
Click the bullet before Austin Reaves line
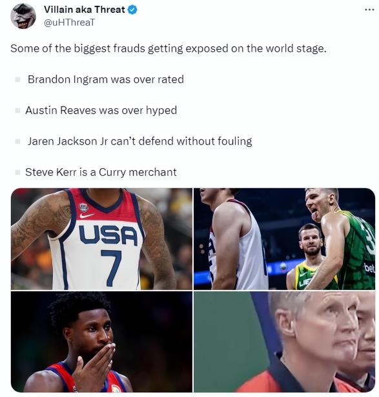click(x=18, y=110)
